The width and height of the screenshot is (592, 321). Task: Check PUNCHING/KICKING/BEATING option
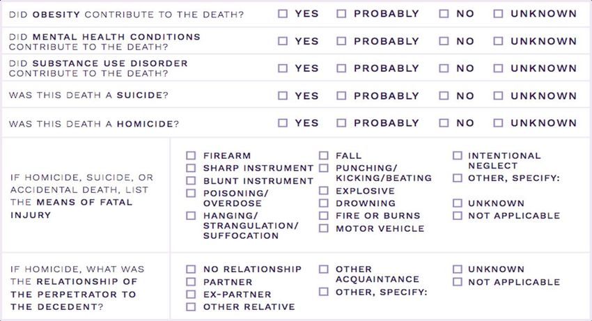[x=324, y=168]
